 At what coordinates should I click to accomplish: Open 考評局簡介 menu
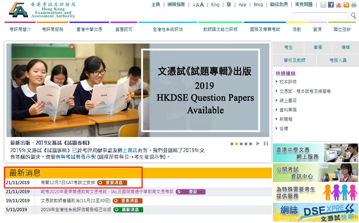coord(20,29)
